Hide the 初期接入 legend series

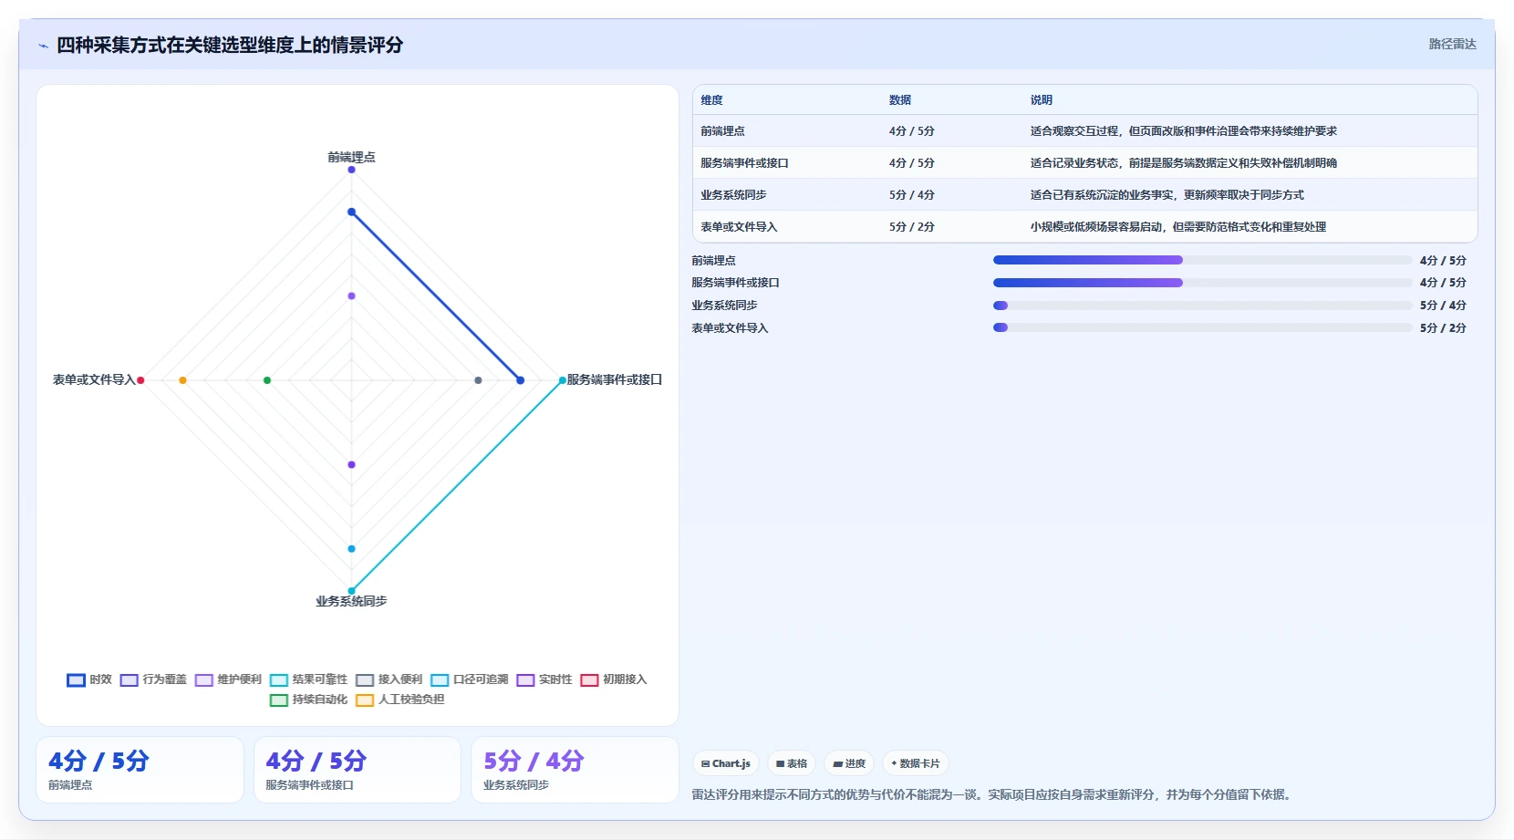tap(613, 679)
